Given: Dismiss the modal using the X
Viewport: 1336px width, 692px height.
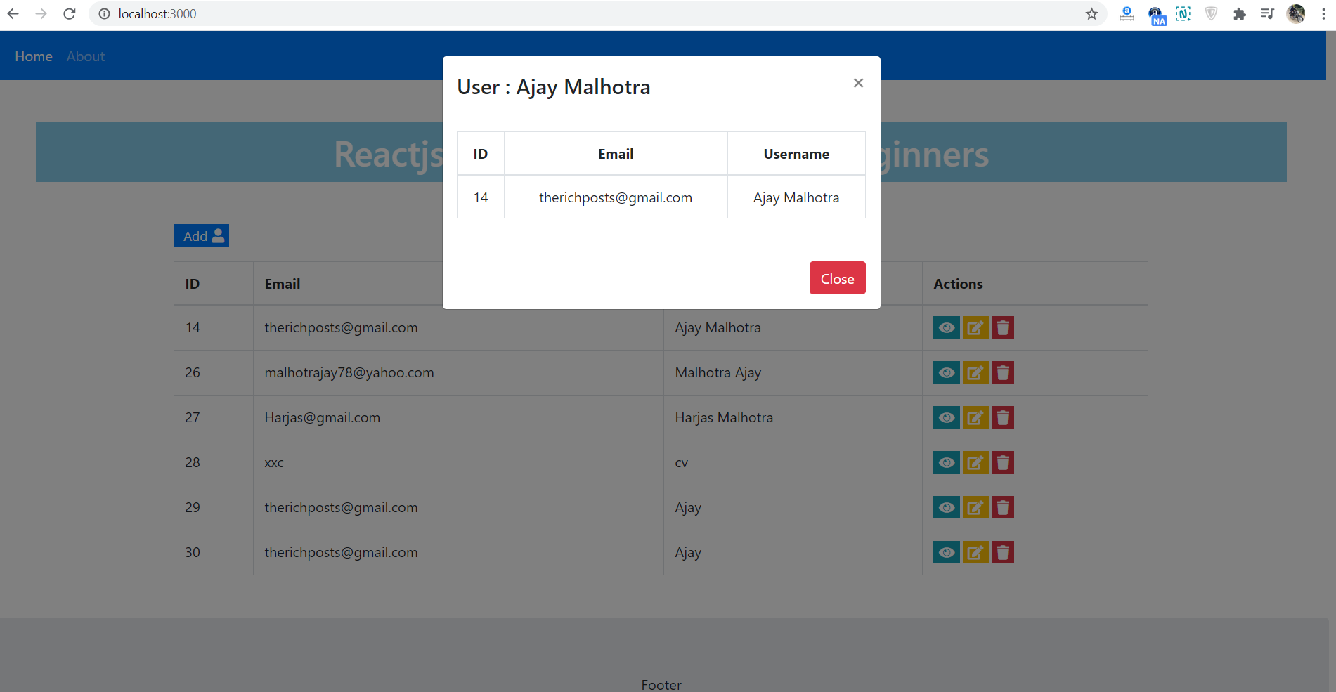Looking at the screenshot, I should click(x=858, y=82).
